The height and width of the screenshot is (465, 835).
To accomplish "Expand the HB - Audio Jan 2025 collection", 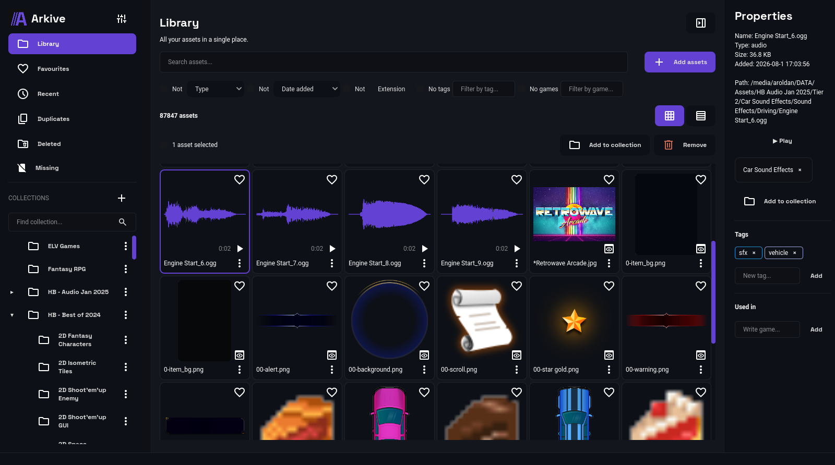I will coord(12,292).
